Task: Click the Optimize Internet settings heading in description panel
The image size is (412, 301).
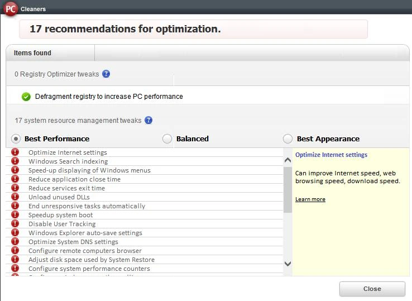Action: tap(331, 155)
